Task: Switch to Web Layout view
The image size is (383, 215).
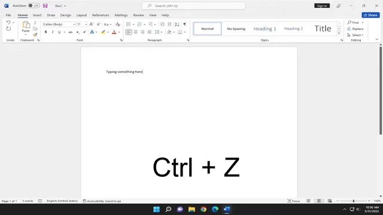Action: (330, 201)
